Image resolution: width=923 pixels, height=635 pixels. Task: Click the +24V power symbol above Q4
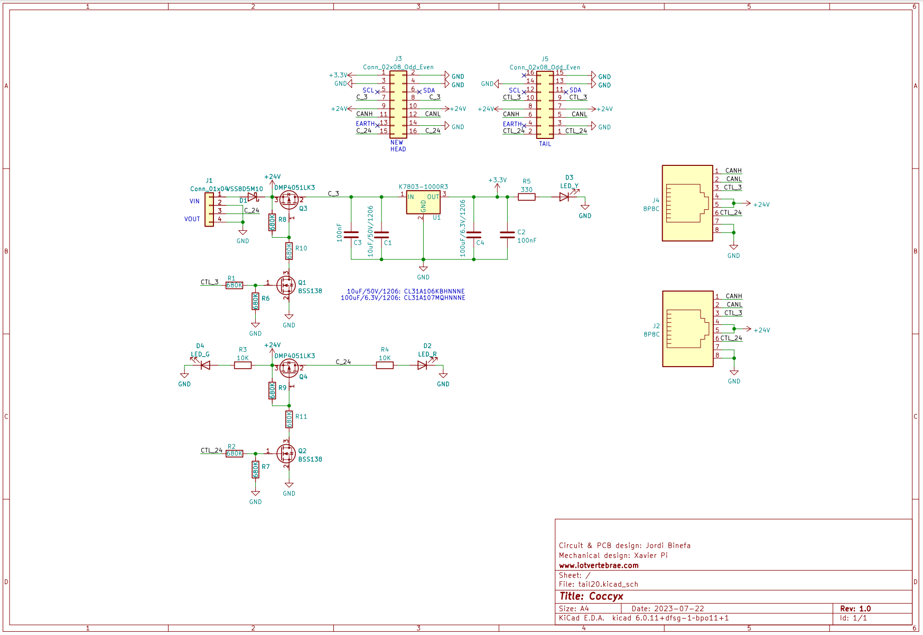(272, 348)
